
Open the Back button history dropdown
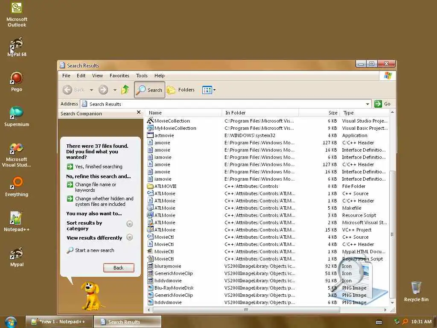click(91, 90)
